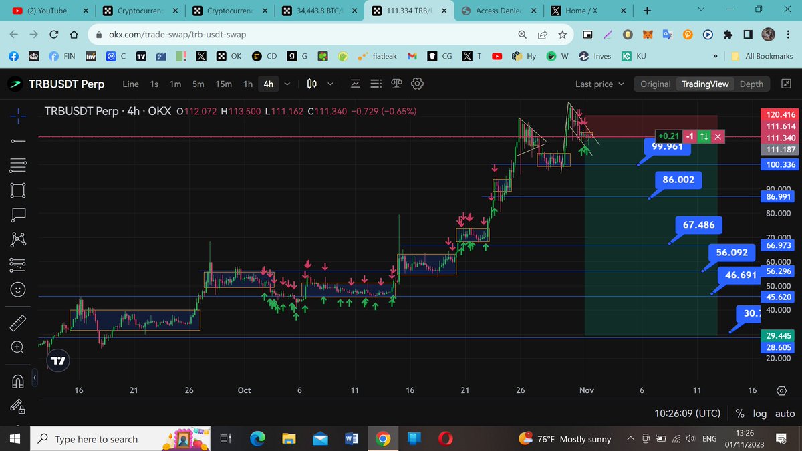Select the 1h timeframe
The image size is (802, 451).
248,84
